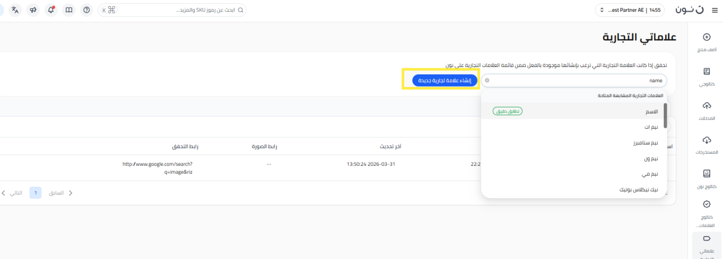Open المحملات upload cloud icon
This screenshot has width=723, height=259.
click(x=706, y=106)
